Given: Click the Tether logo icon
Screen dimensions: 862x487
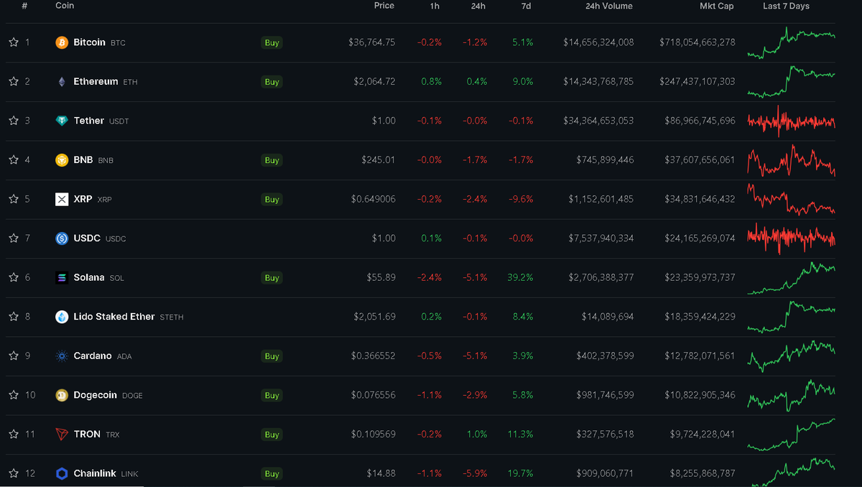Looking at the screenshot, I should [62, 121].
